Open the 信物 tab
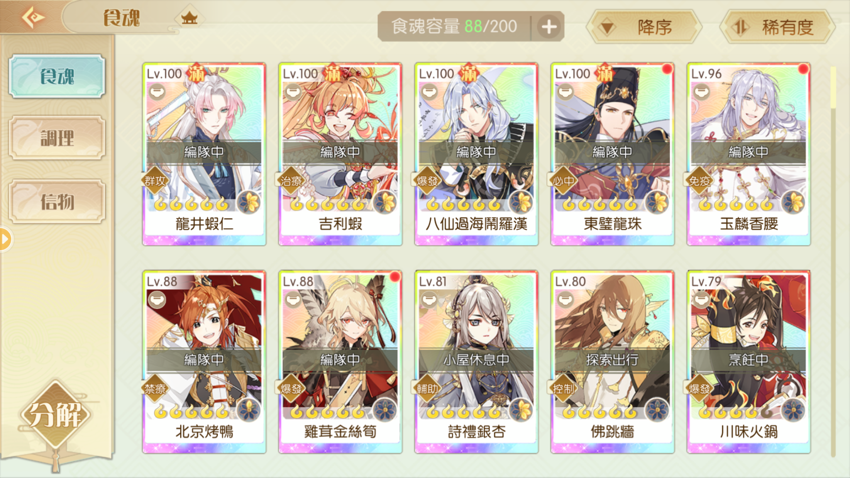850x478 pixels. (57, 202)
